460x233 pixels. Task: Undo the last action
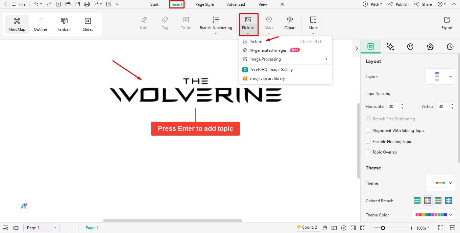(36, 4)
